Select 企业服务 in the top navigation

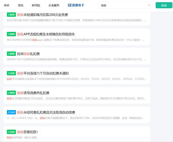[54, 5]
